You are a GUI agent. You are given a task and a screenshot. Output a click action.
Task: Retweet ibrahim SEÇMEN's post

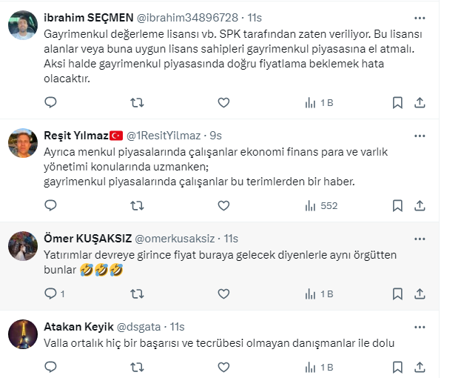(x=137, y=102)
